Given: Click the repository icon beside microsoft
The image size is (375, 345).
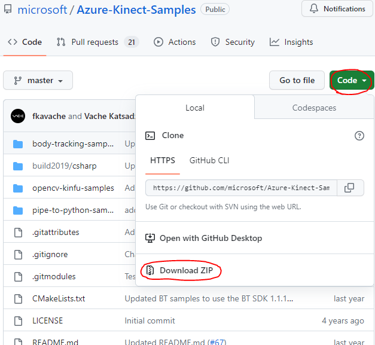Looking at the screenshot, I should tap(8, 10).
